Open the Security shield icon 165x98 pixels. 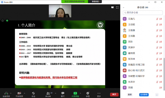click(x=33, y=93)
